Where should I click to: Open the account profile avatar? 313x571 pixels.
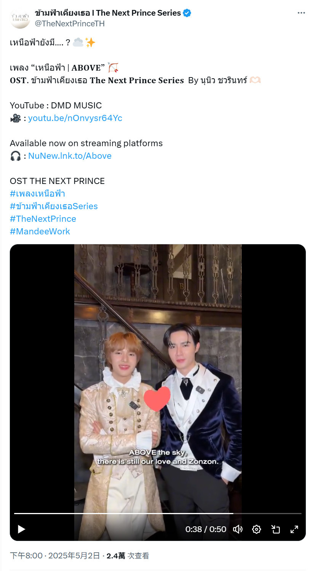click(20, 18)
